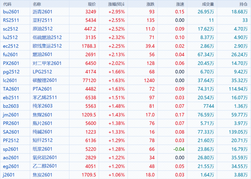Image resolution: width=251 pixels, height=179 pixels.
Task: Click the 447.2 现价 value
Action: click(90, 29)
